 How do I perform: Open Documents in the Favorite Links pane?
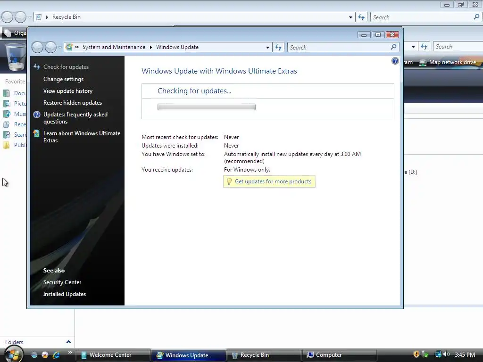point(15,93)
